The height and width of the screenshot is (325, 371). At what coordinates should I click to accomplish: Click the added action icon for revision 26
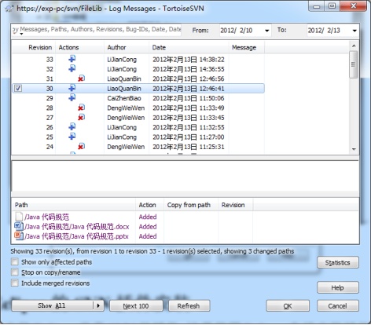click(72, 126)
